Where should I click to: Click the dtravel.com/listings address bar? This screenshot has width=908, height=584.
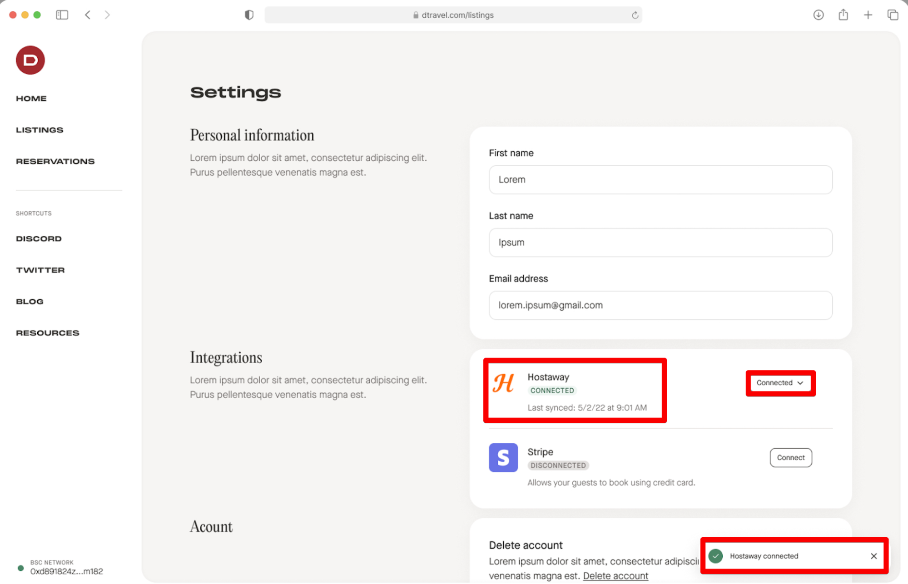coord(453,15)
